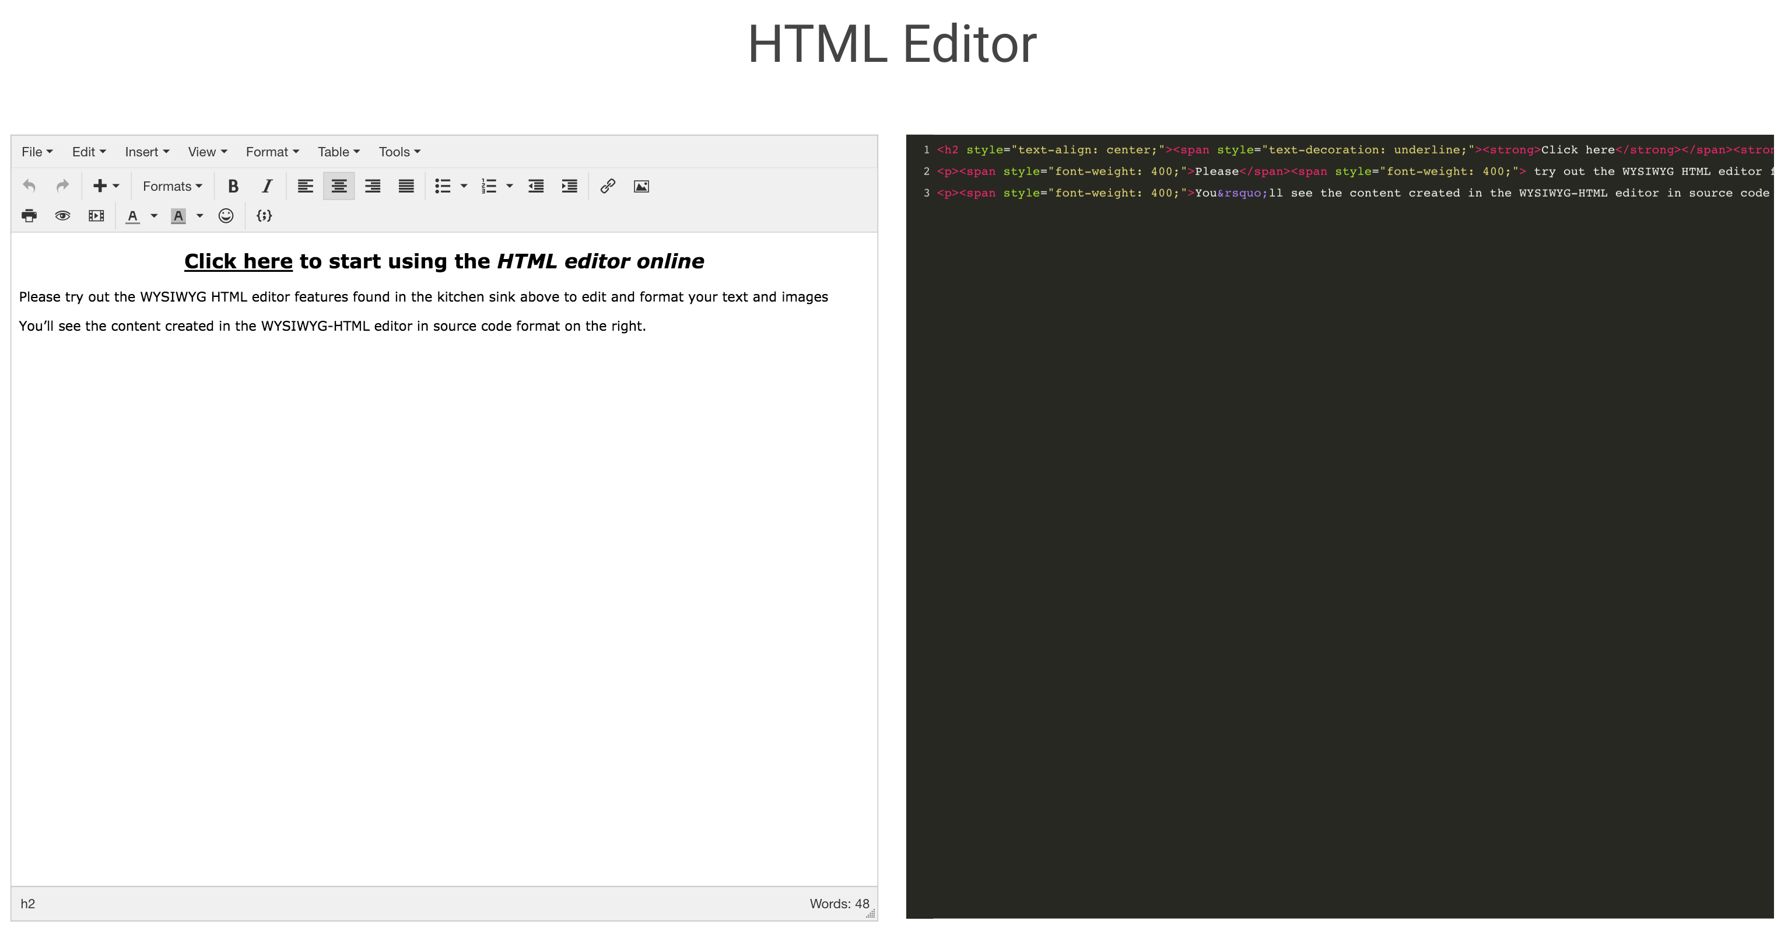The image size is (1788, 945).
Task: Click the Indent increase icon
Action: pyautogui.click(x=572, y=185)
